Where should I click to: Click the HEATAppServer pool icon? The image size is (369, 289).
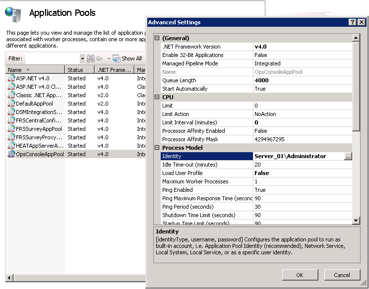coord(11,146)
